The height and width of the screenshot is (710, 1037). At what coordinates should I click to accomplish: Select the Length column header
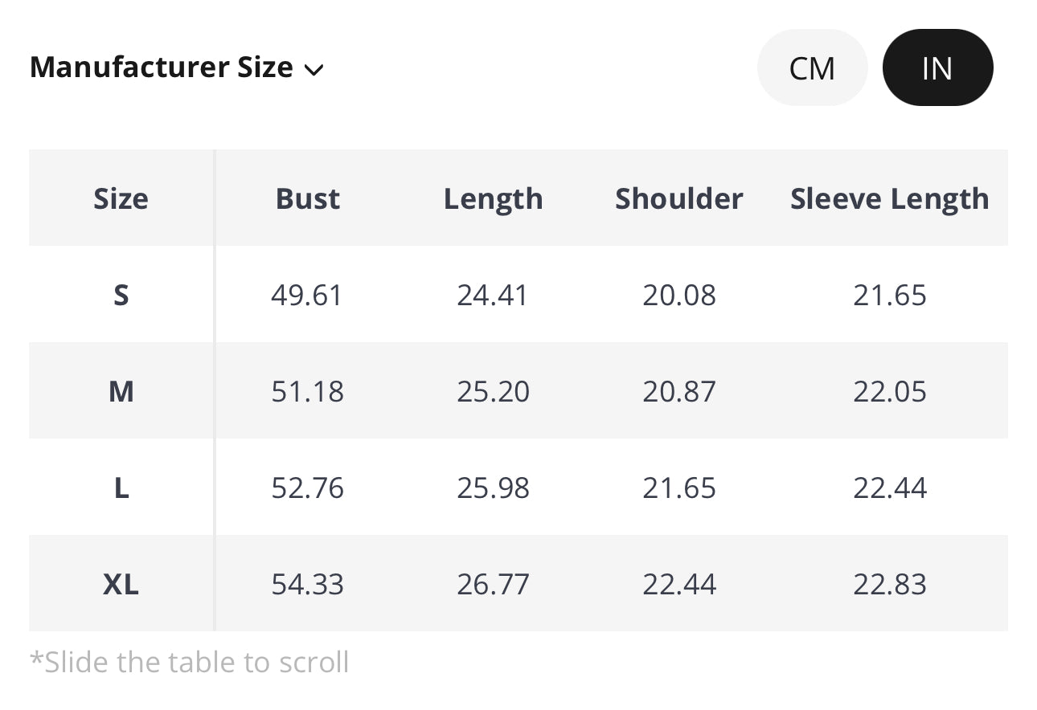tap(493, 198)
